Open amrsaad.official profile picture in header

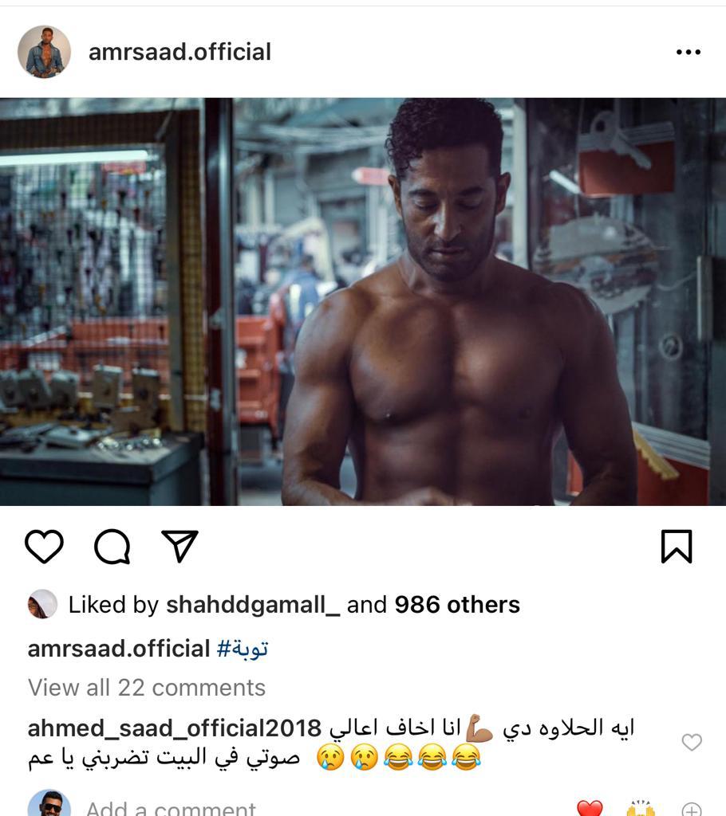(45, 52)
